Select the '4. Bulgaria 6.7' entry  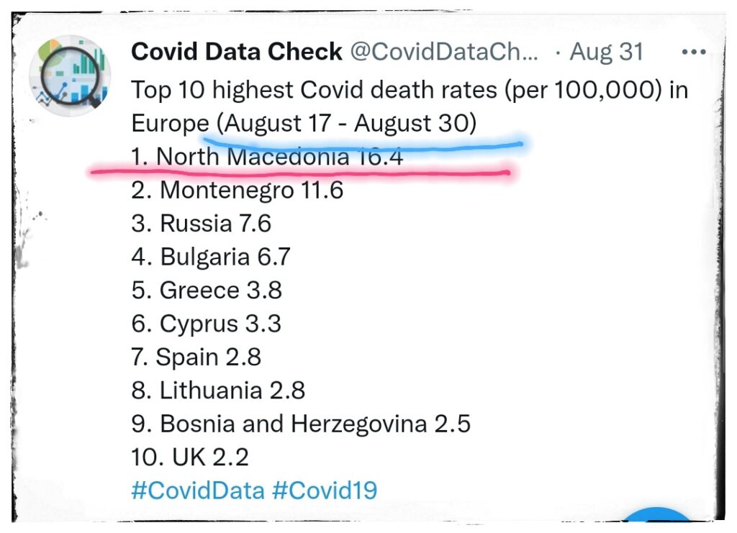point(211,257)
